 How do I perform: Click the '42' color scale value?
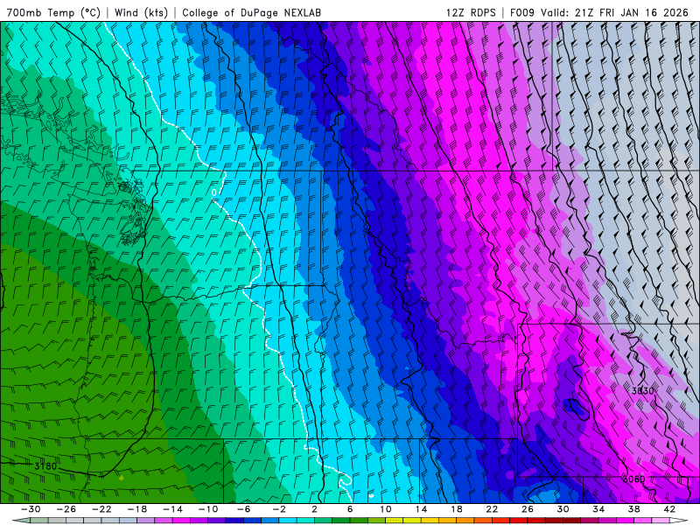click(669, 509)
